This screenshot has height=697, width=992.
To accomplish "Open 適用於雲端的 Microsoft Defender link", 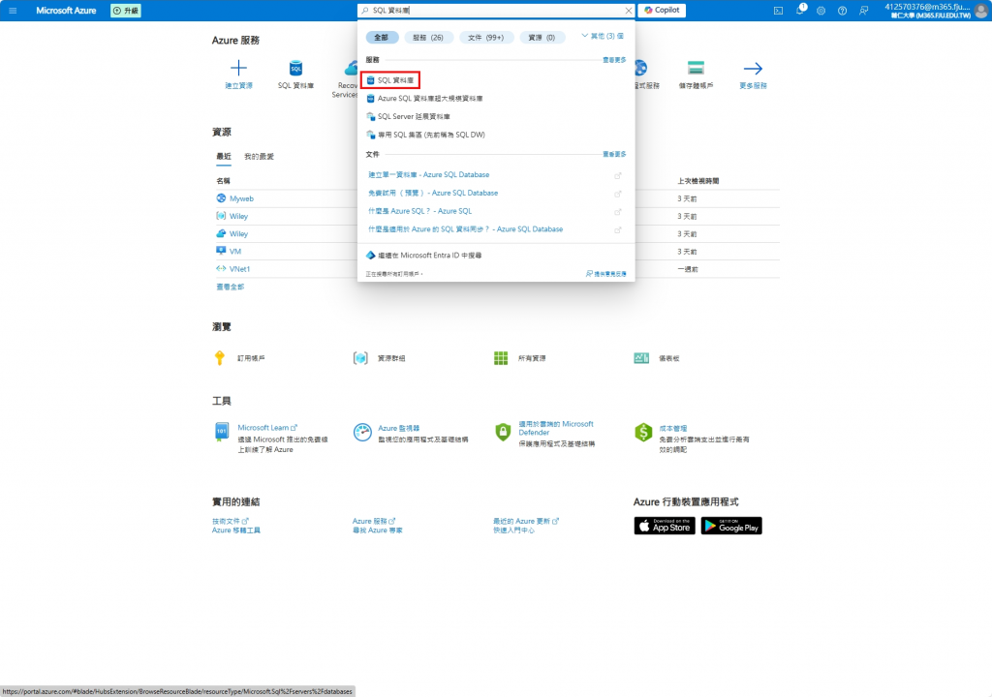I will point(556,428).
